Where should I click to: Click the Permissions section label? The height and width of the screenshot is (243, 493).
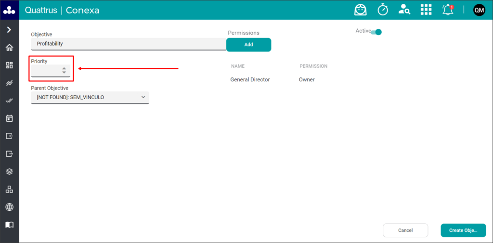coord(244,33)
